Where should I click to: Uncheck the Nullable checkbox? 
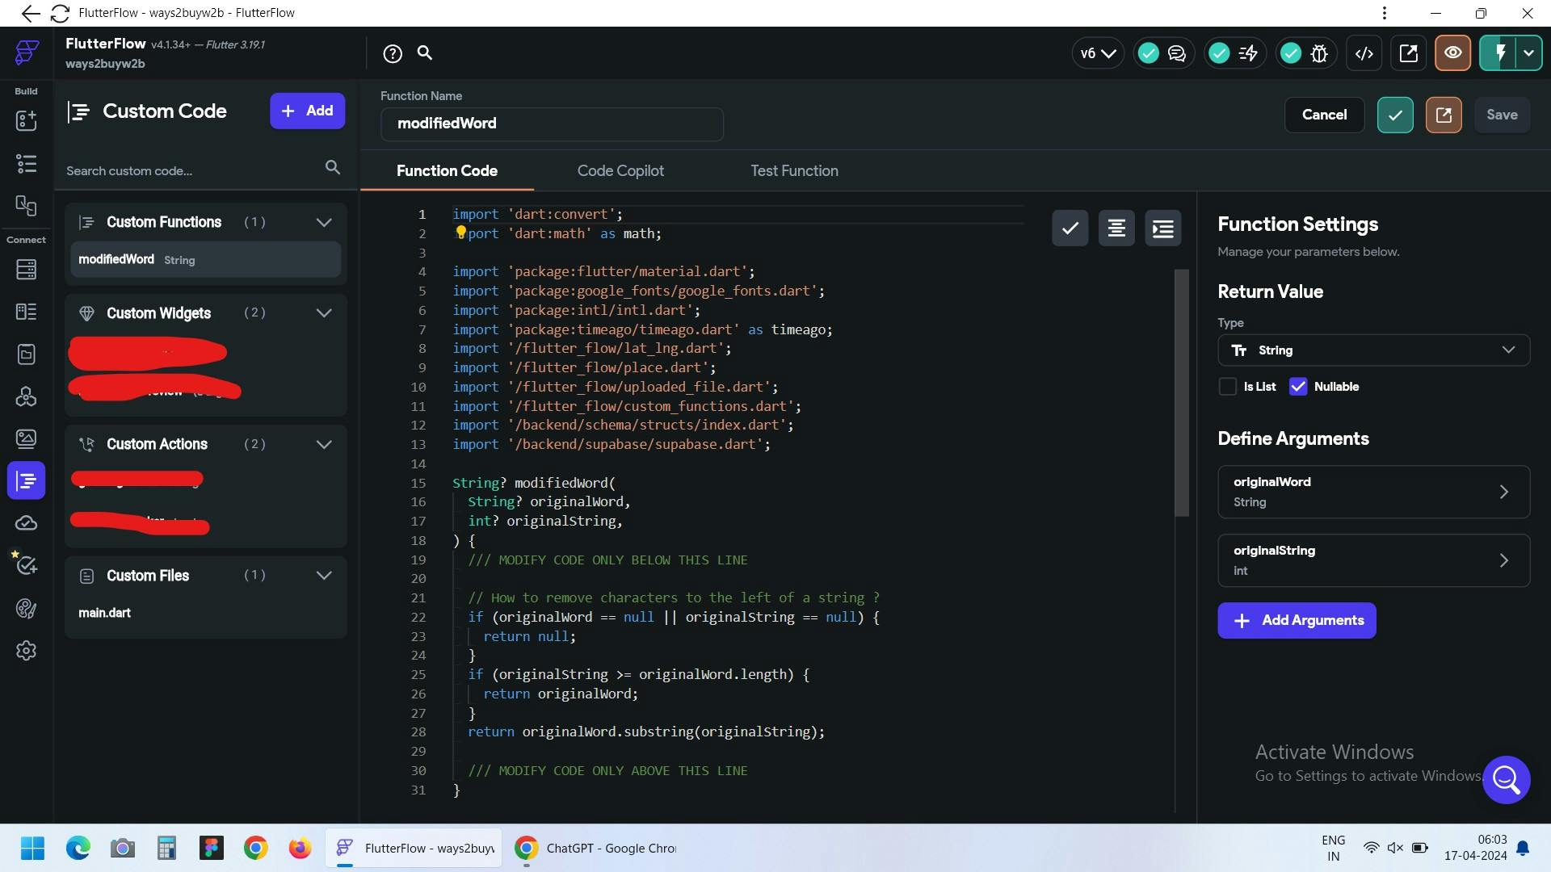click(1298, 387)
